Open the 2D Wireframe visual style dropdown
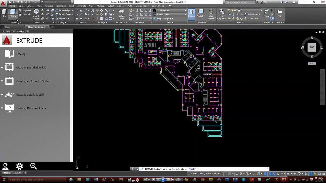 170,10
